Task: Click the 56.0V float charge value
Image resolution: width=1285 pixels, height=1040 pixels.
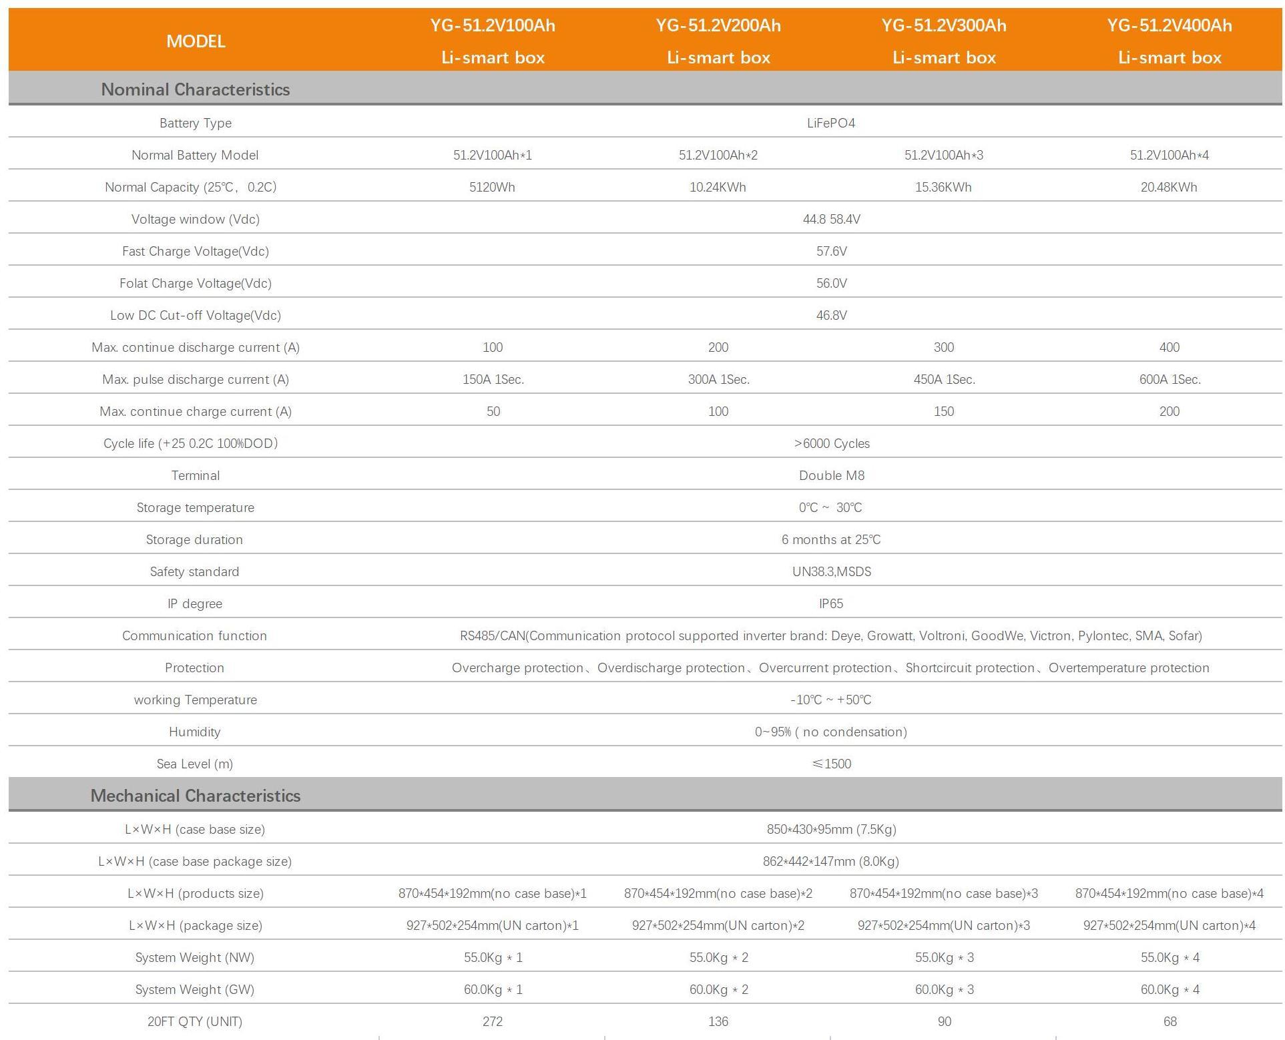Action: (831, 283)
